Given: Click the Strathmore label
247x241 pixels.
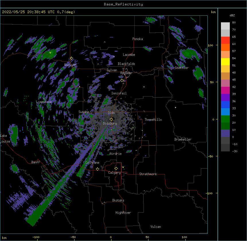Looking at the screenshot, I should click(x=148, y=174).
